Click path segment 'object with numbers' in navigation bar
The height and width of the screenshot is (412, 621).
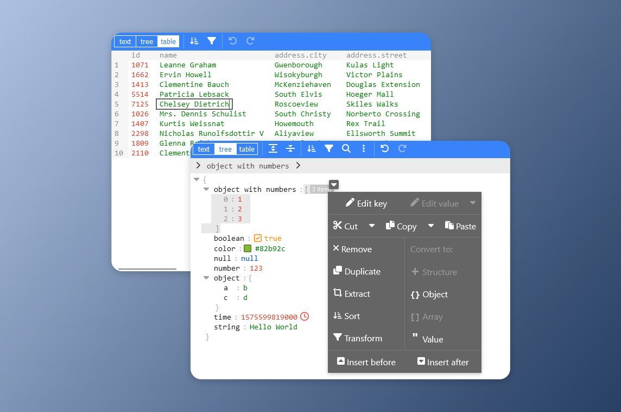click(x=248, y=166)
